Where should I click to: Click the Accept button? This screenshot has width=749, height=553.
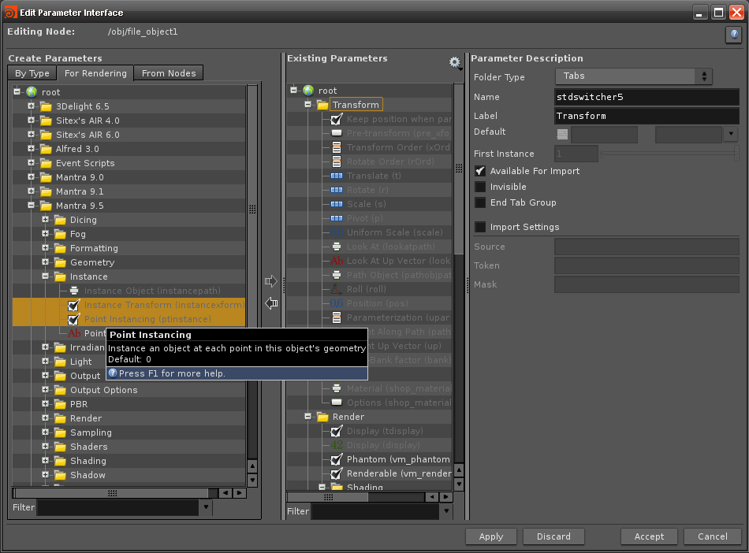[x=649, y=536]
